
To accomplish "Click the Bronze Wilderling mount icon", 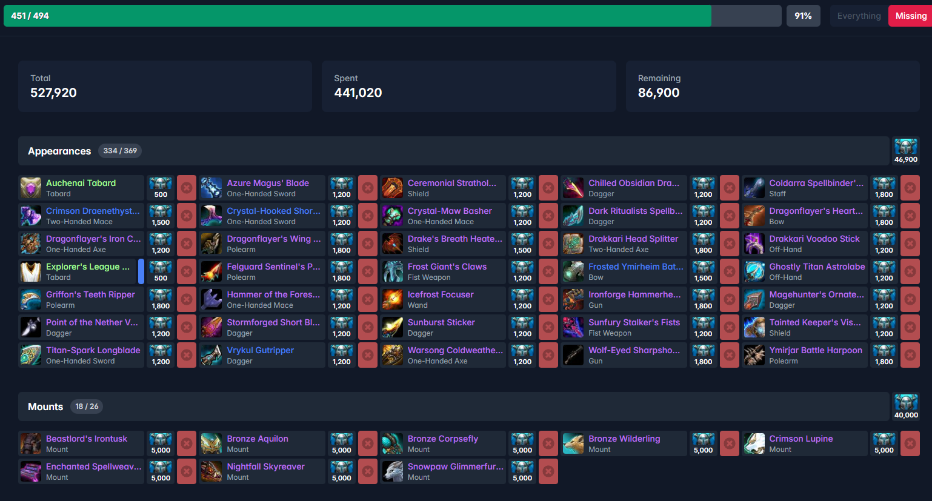I will [x=573, y=443].
